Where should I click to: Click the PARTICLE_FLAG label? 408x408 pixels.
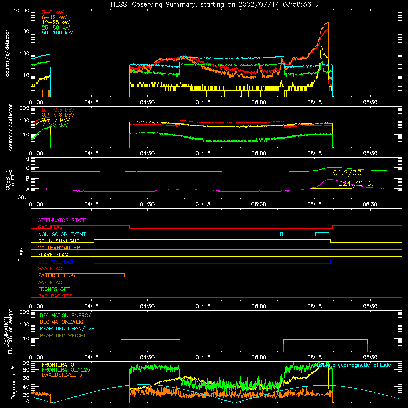pyautogui.click(x=57, y=275)
